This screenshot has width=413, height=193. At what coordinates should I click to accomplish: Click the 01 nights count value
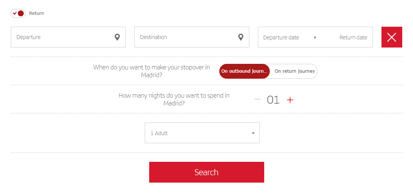click(273, 100)
